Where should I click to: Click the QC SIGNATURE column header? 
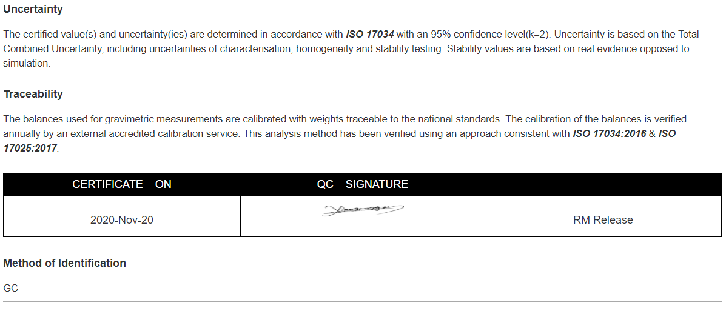coord(363,184)
